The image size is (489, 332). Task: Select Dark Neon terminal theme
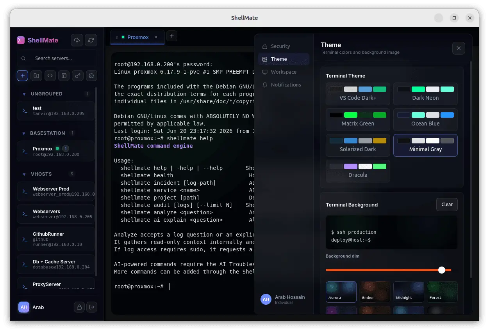point(425,94)
